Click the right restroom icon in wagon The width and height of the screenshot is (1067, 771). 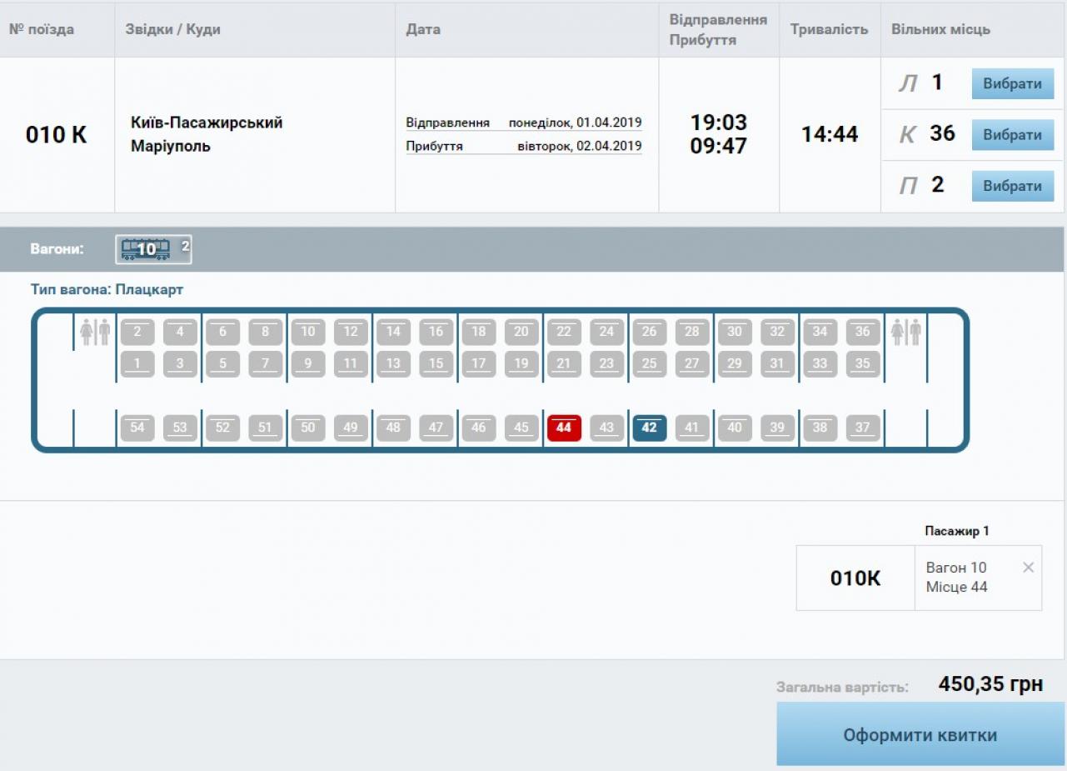[x=906, y=332]
